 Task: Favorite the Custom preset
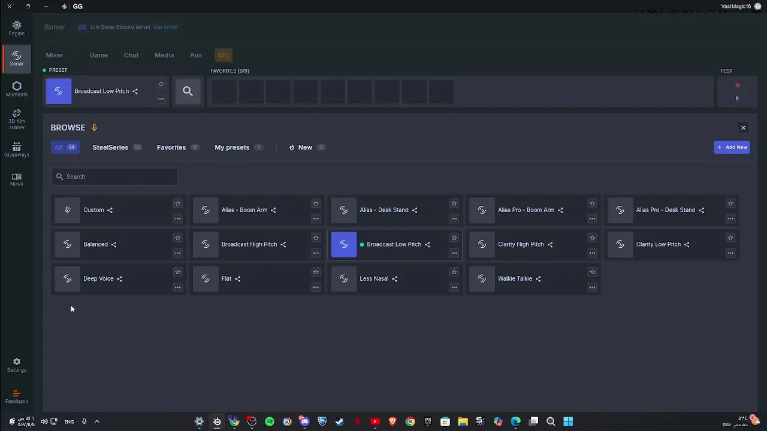pos(177,204)
